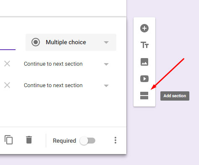
Task: Toggle the Required switch on
Action: (x=87, y=141)
